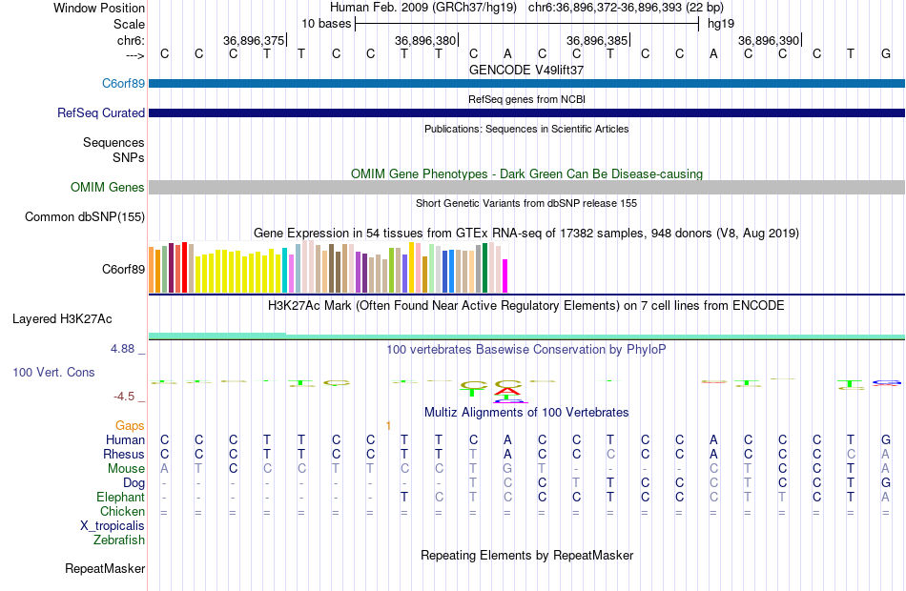The width and height of the screenshot is (906, 591).
Task: Click the RepeatMasker track label
Action: tap(105, 568)
